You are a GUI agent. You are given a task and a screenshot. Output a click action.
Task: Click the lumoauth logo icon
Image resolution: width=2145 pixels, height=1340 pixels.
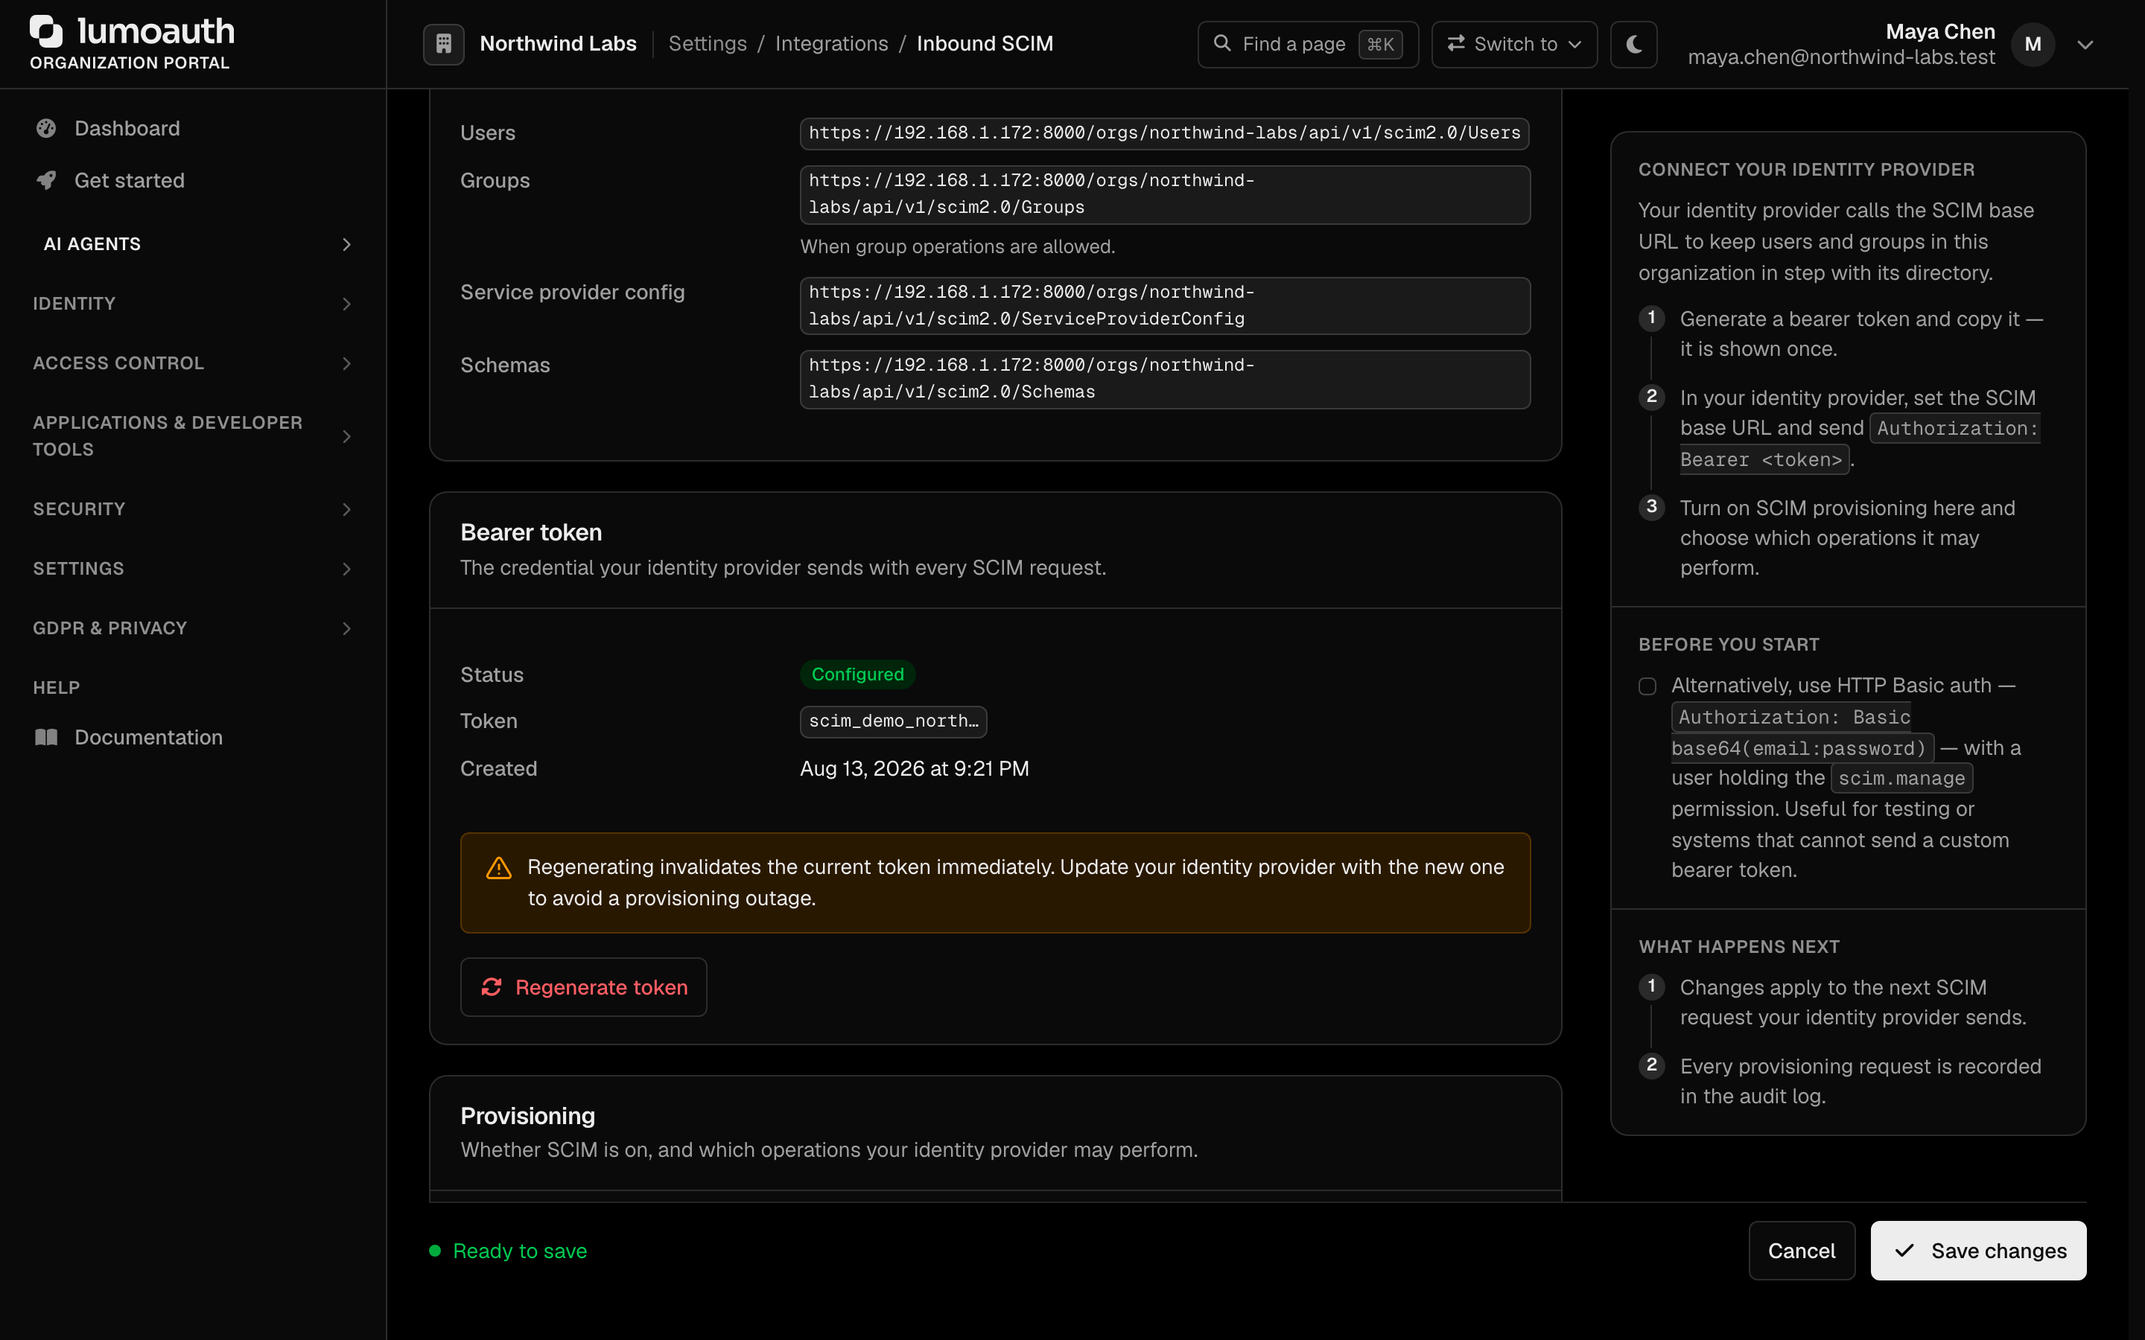point(46,31)
